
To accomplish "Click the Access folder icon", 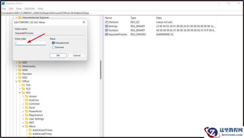I will click(27, 96).
